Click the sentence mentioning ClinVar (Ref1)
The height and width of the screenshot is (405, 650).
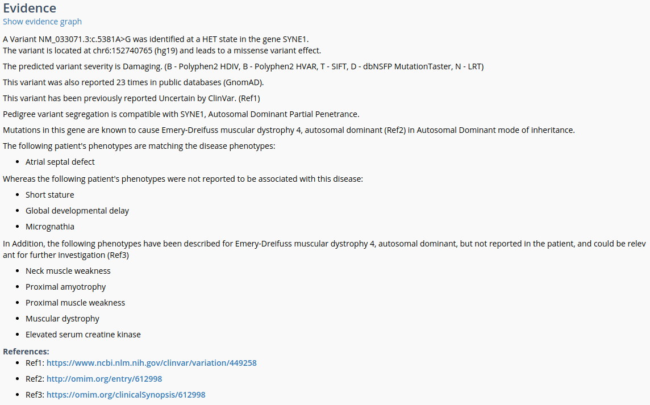[131, 98]
